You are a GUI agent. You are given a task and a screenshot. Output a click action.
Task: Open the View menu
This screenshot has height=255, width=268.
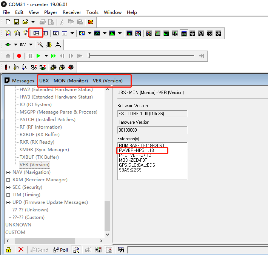(x=34, y=12)
